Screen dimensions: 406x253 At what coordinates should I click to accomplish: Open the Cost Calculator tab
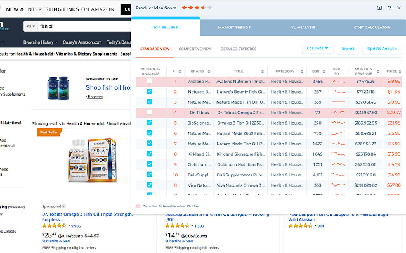tap(371, 27)
